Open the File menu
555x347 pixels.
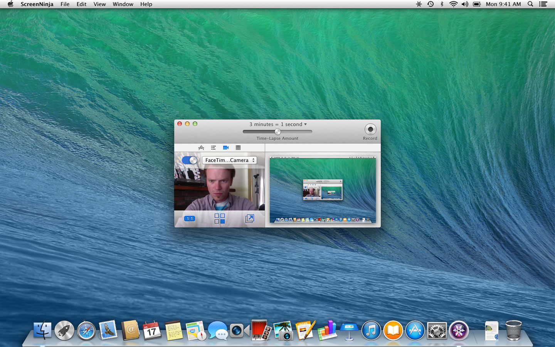(65, 4)
